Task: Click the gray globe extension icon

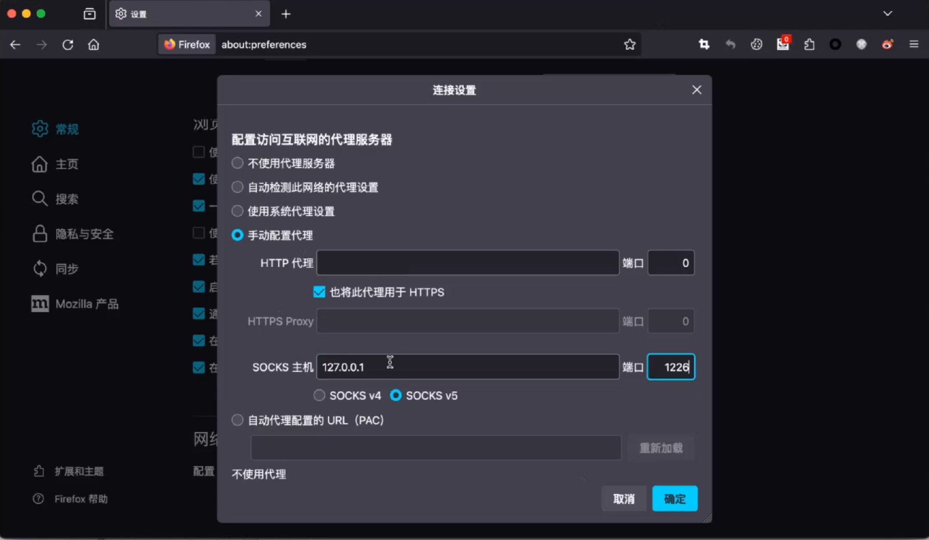Action: (861, 45)
